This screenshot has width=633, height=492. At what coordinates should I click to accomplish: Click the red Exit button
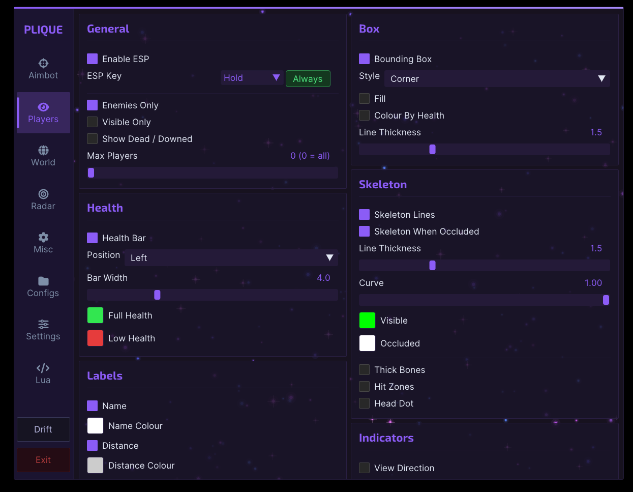click(x=43, y=460)
